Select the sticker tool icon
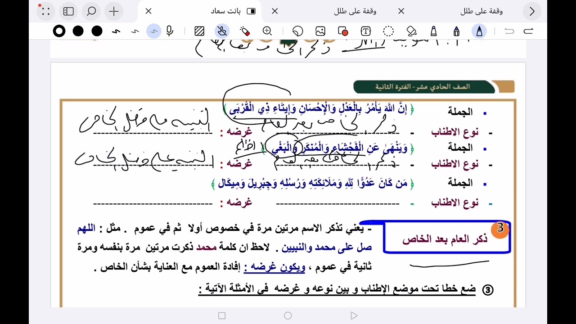Viewport: 576px width, 324px height. coord(297,31)
